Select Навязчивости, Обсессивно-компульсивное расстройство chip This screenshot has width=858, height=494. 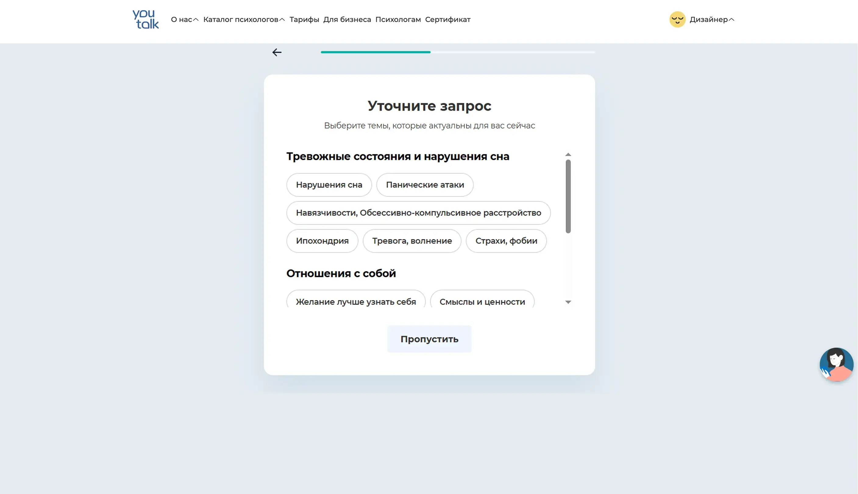(418, 213)
